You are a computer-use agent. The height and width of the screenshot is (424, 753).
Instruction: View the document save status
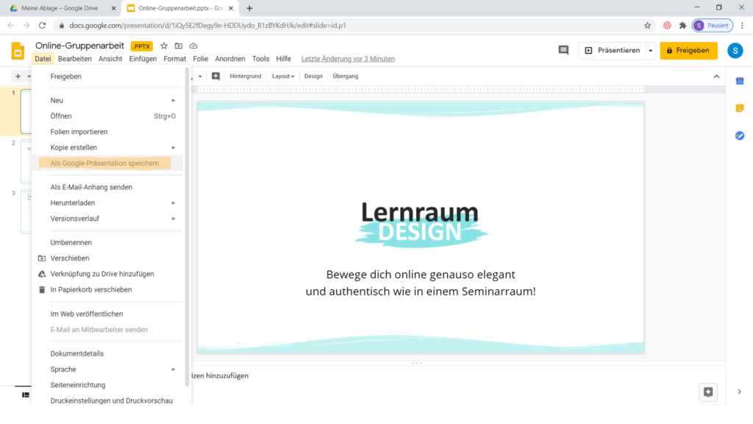click(193, 45)
